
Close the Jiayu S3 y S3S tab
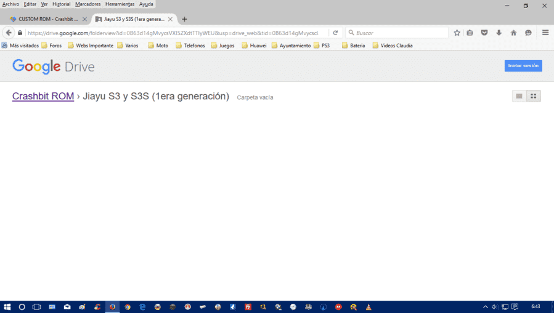[x=170, y=19]
